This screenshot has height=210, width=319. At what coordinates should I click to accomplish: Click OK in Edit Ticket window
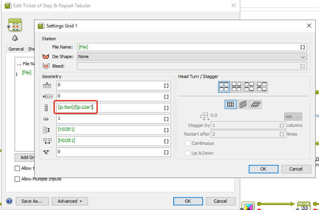click(188, 201)
